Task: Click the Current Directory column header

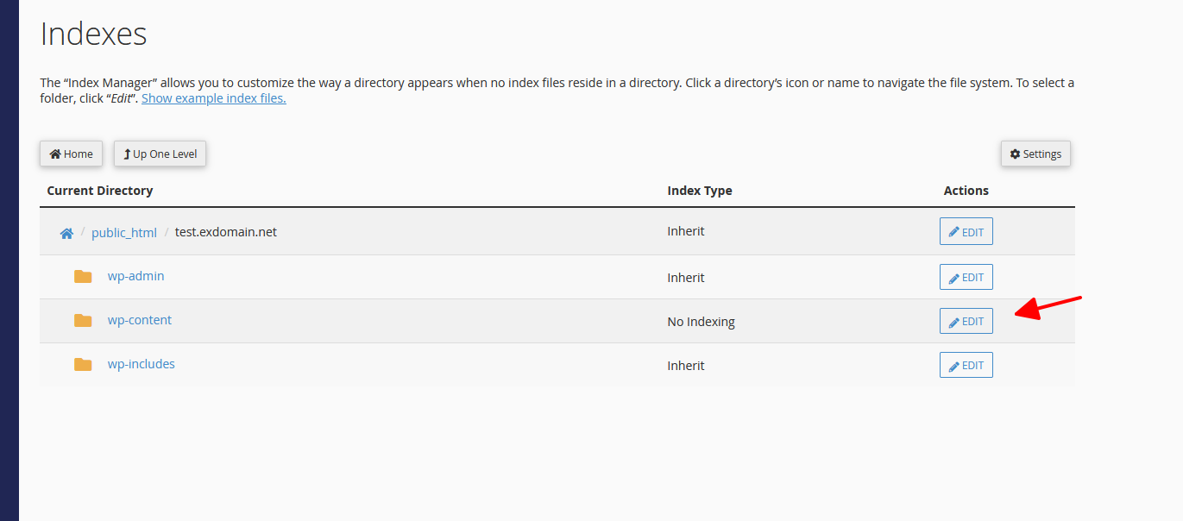Action: [100, 191]
